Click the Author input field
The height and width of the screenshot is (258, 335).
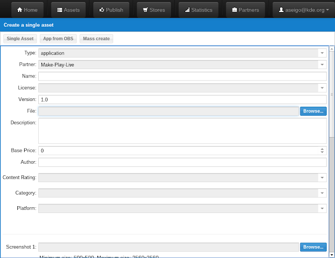click(182, 162)
